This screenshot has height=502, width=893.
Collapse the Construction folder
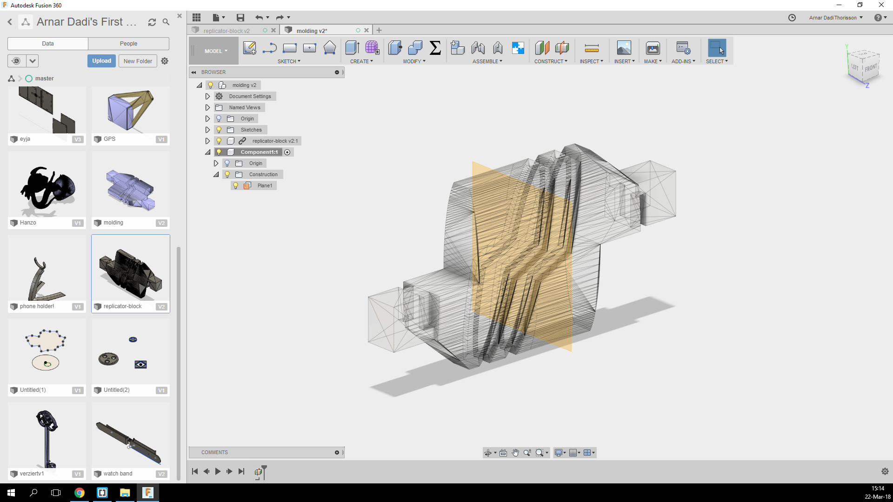(216, 174)
